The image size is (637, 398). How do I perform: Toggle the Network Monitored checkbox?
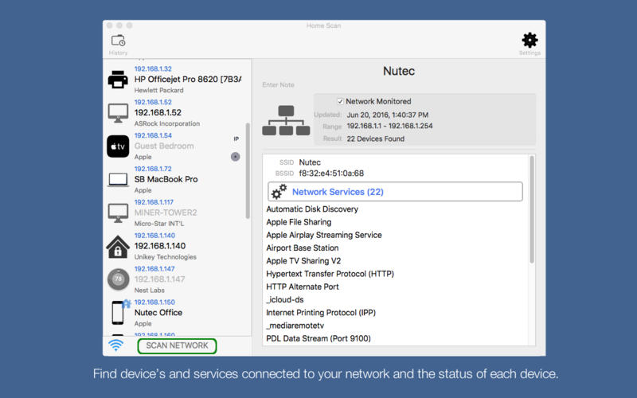340,101
